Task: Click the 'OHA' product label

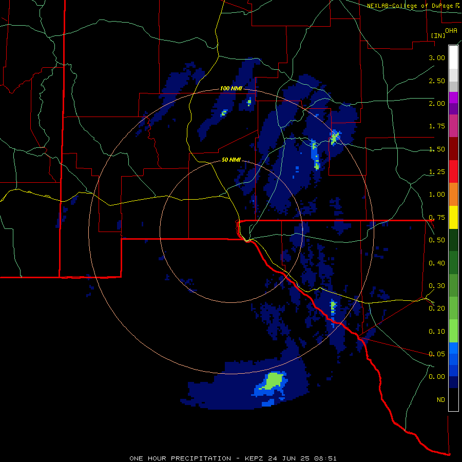Action: [x=451, y=30]
